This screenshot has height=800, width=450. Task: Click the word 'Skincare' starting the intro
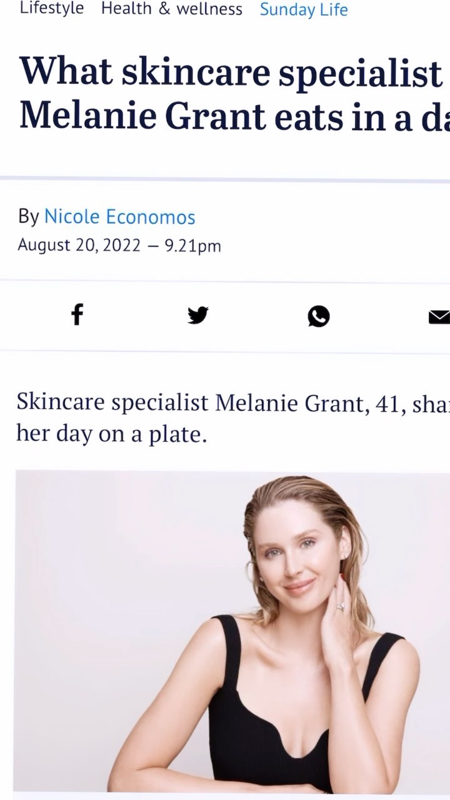point(61,402)
